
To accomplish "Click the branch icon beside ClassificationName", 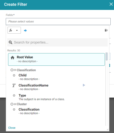I will [84, 85].
